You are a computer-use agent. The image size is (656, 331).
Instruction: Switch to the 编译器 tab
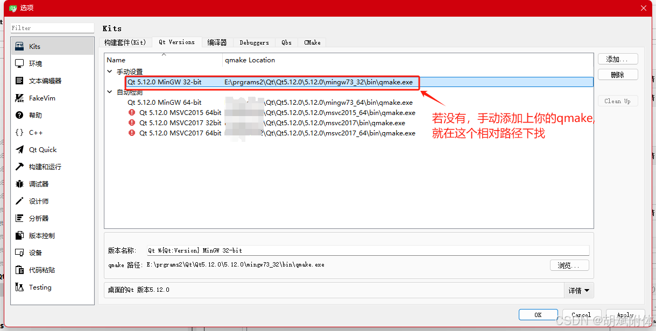click(x=217, y=42)
